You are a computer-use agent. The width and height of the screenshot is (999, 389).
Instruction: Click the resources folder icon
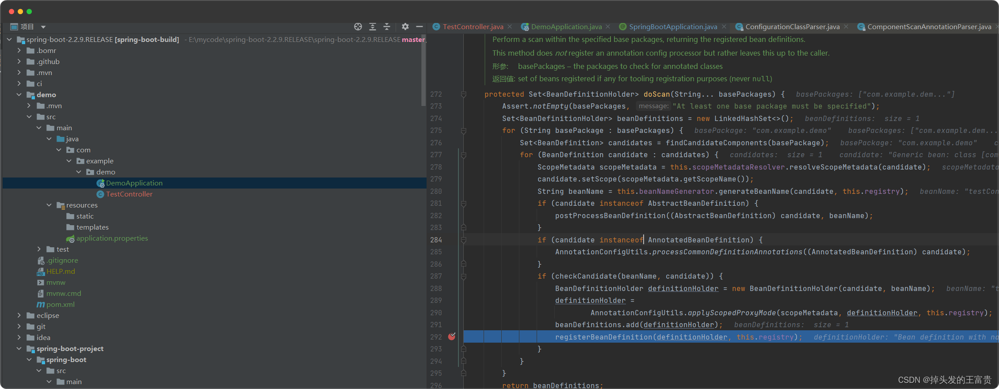[61, 205]
